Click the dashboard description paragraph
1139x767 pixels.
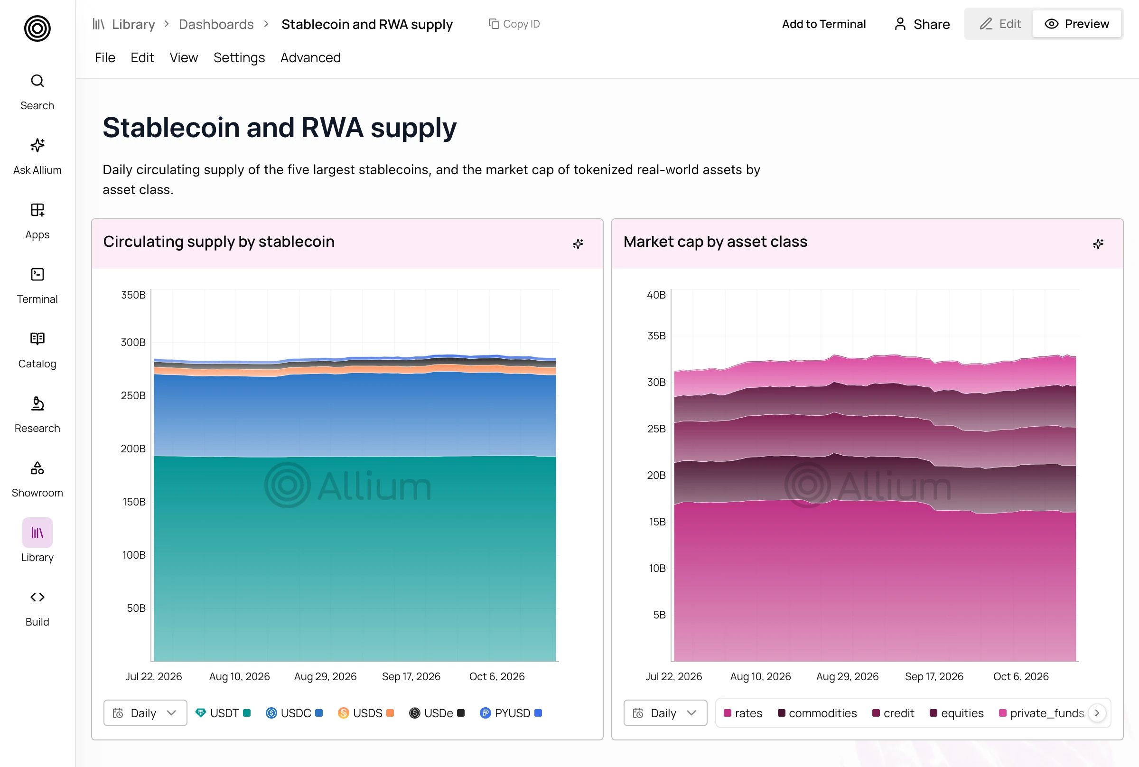pyautogui.click(x=431, y=179)
